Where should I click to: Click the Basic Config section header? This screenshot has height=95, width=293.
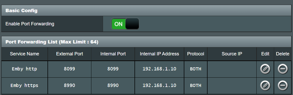pos(146,11)
